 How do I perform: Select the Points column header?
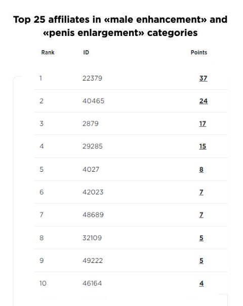[x=199, y=52]
